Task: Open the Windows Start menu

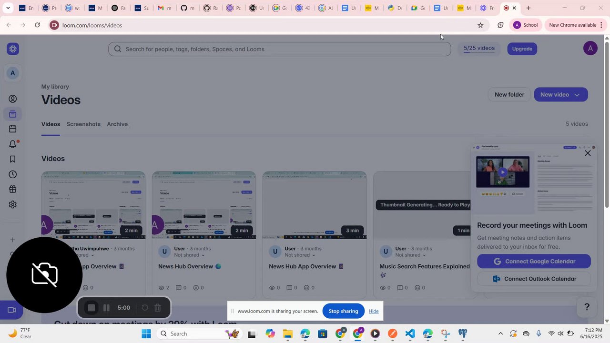Action: pyautogui.click(x=146, y=333)
